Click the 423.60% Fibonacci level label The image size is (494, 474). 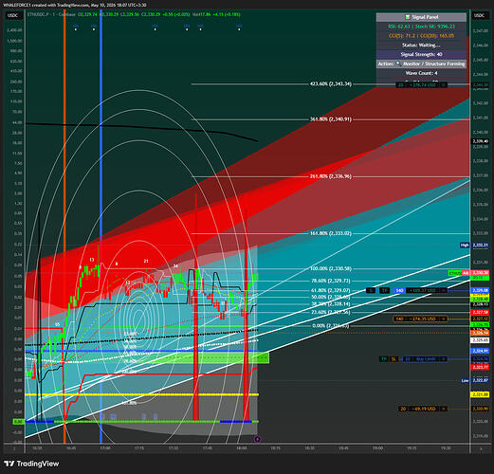coord(331,83)
